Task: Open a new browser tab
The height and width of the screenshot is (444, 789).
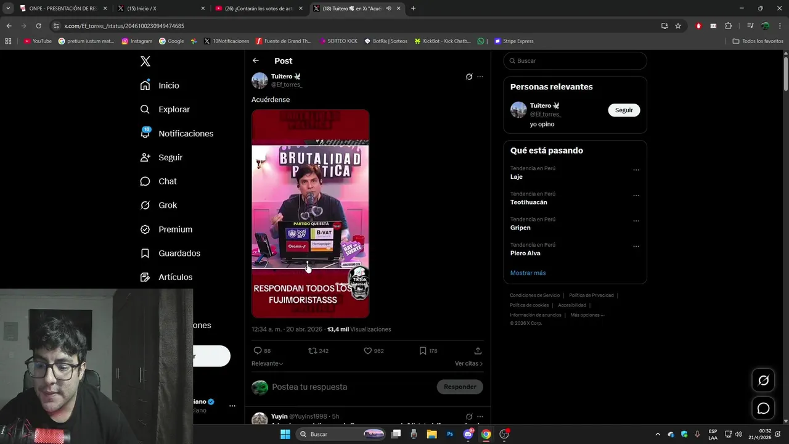Action: tap(413, 9)
